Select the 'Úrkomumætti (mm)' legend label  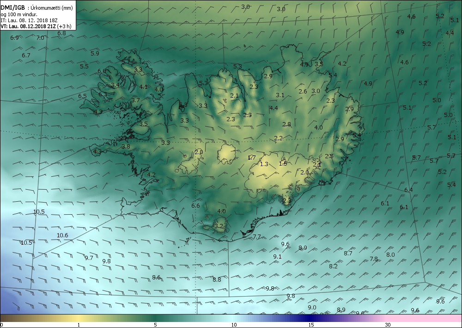52,8
